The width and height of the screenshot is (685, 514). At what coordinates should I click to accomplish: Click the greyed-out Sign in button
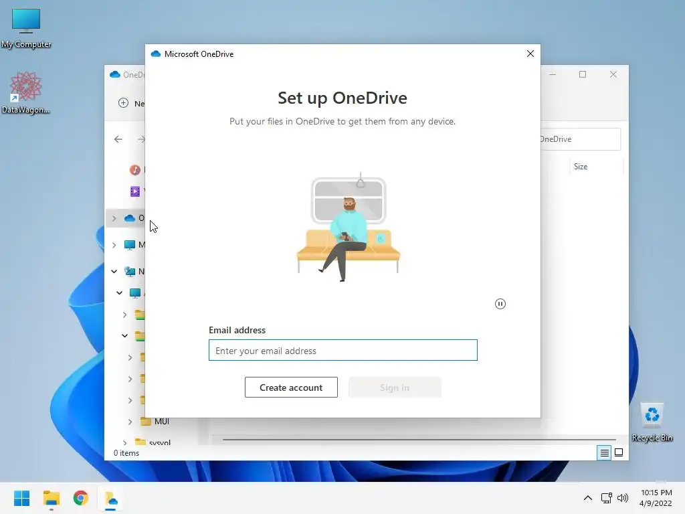395,388
